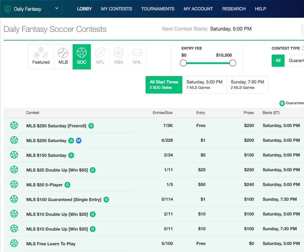Click G badge on MLS $200 Saturday
Screen dimensions: 304x252
71,140
